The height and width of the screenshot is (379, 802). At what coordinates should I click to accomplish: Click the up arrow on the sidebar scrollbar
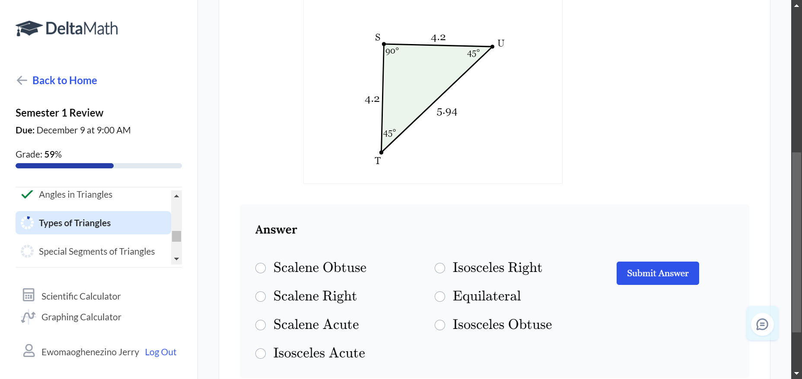176,196
